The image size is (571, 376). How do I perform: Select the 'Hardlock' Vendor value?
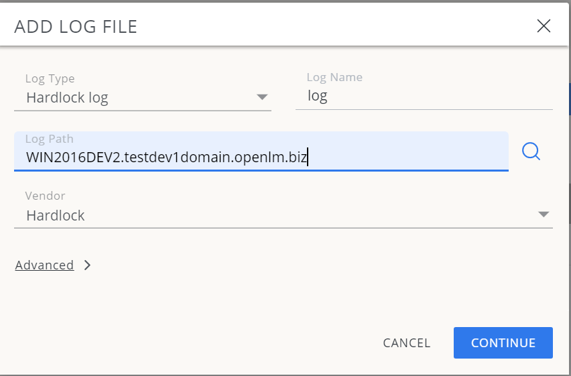[56, 216]
